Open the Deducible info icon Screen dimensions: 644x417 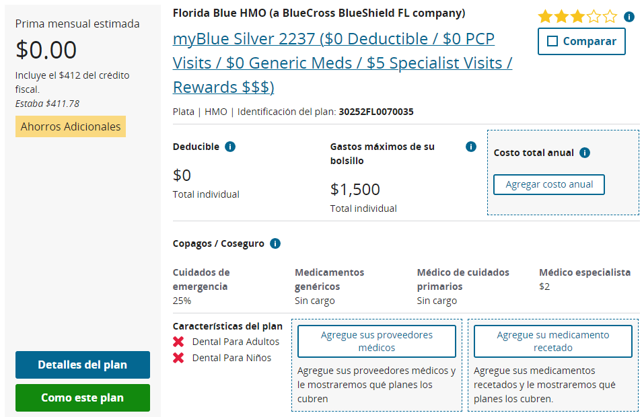(230, 147)
